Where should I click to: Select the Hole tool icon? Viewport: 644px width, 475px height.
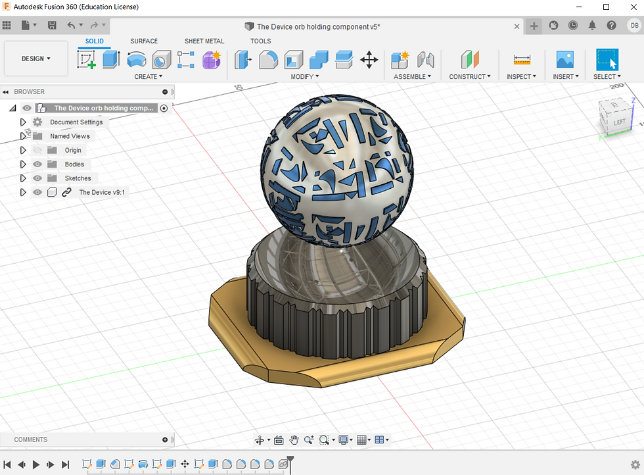point(161,60)
